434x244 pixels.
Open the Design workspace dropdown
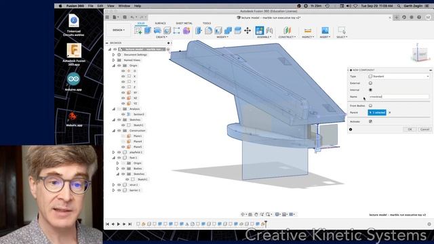tap(119, 30)
